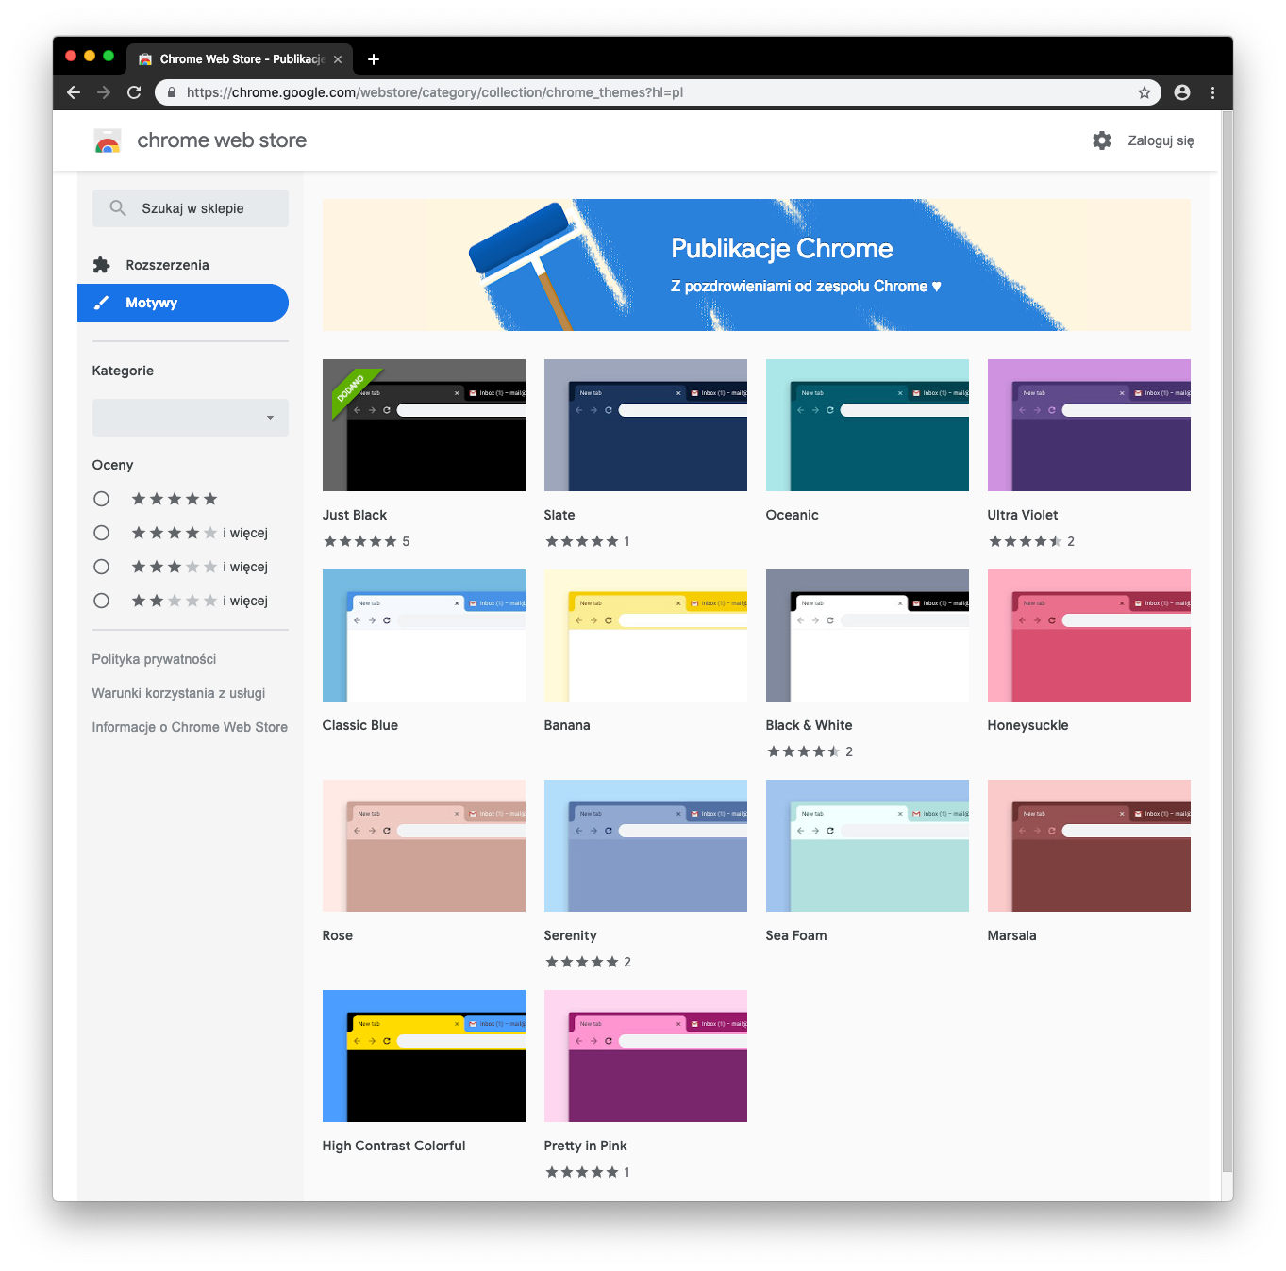This screenshot has height=1271, width=1286.
Task: Click the Honeysuckle theme title
Action: (1027, 725)
